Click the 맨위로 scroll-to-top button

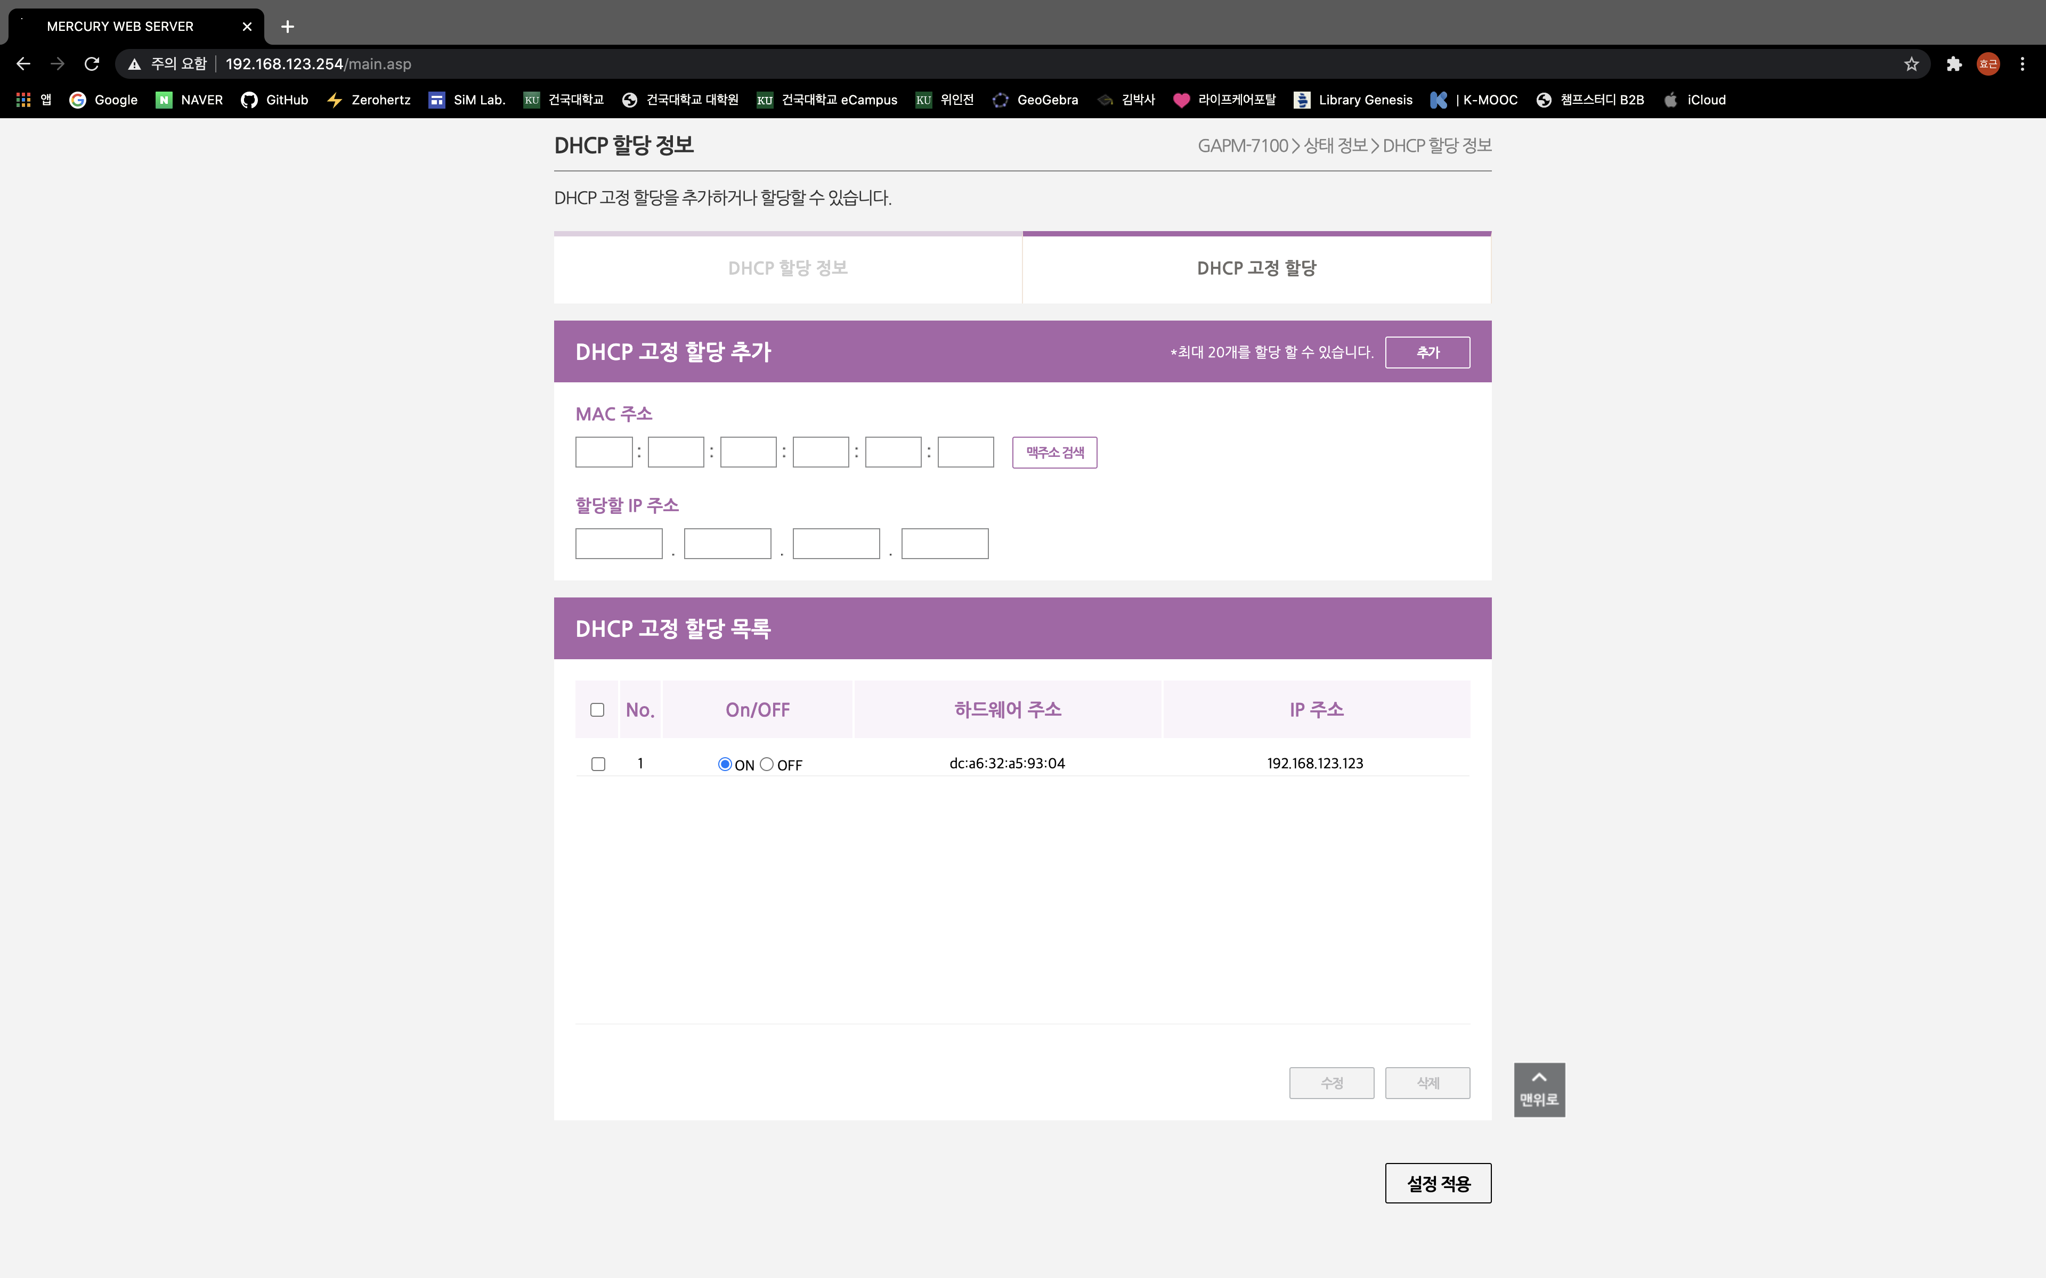[1539, 1089]
